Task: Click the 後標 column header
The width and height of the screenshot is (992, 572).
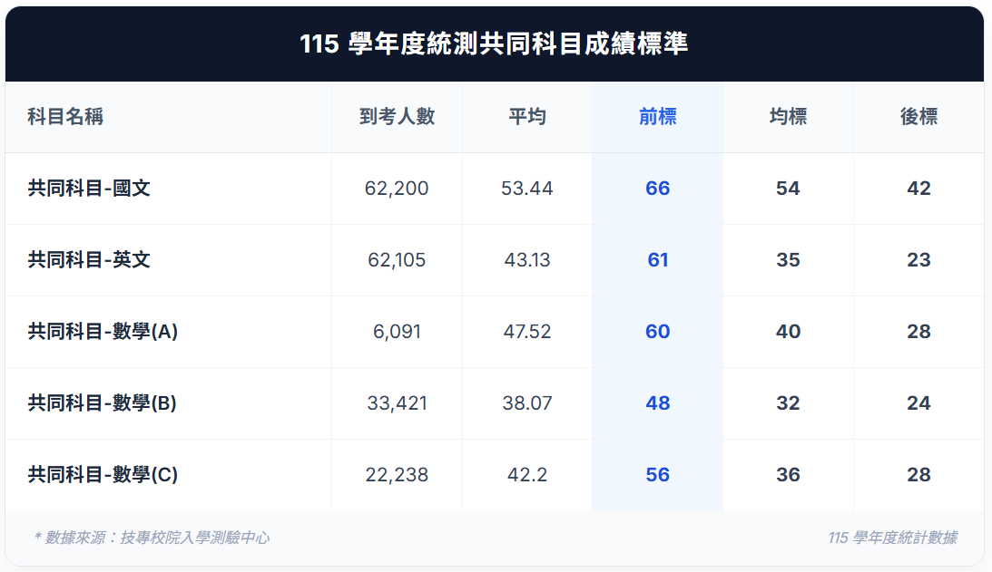Action: (x=918, y=116)
